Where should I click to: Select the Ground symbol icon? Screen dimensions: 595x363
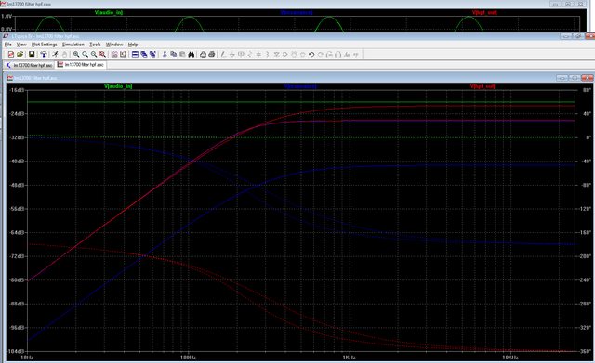tap(231, 54)
